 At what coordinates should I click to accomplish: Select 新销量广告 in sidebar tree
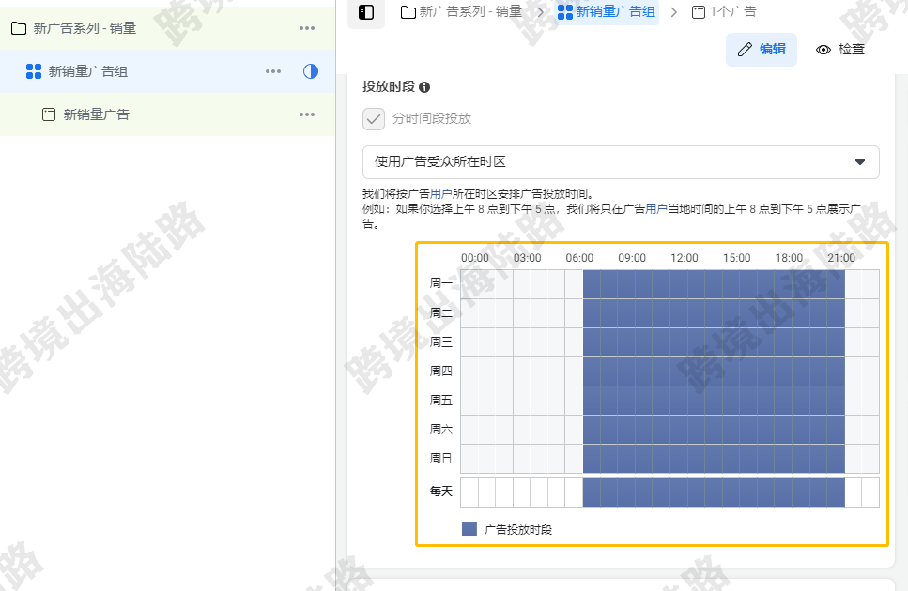[x=168, y=114]
